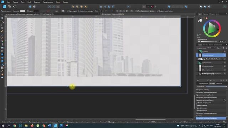Open the Слой menu

pyautogui.click(x=29, y=2)
